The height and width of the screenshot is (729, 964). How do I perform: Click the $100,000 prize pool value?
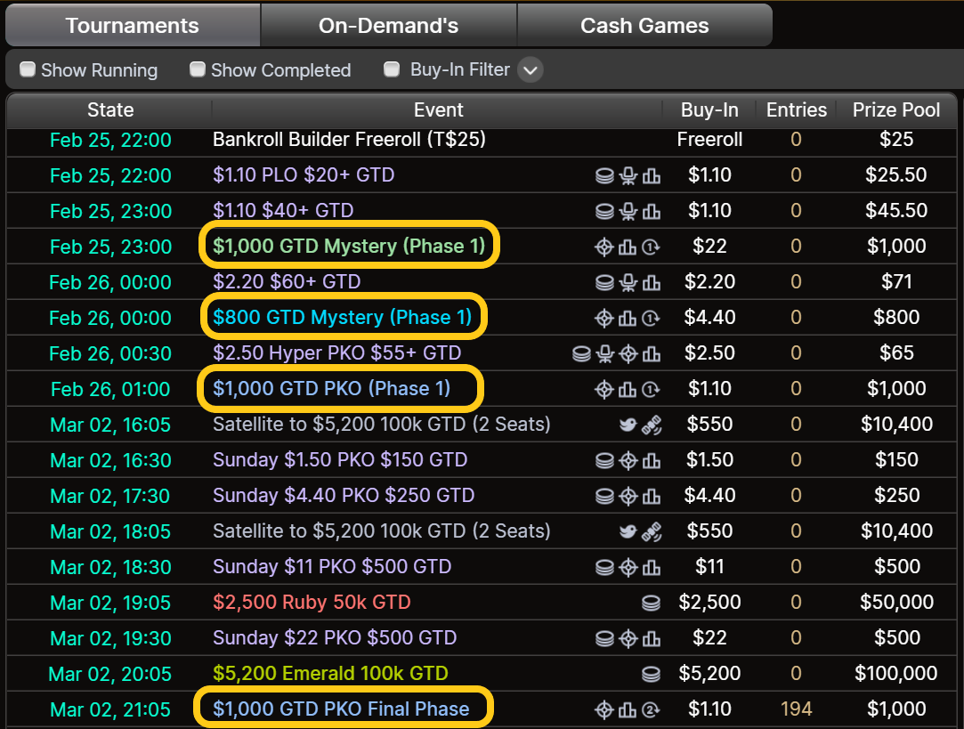[895, 675]
